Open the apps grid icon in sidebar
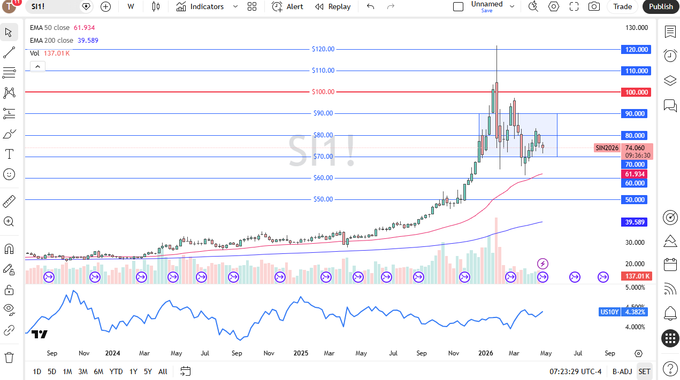This screenshot has height=380, width=680. point(670,338)
